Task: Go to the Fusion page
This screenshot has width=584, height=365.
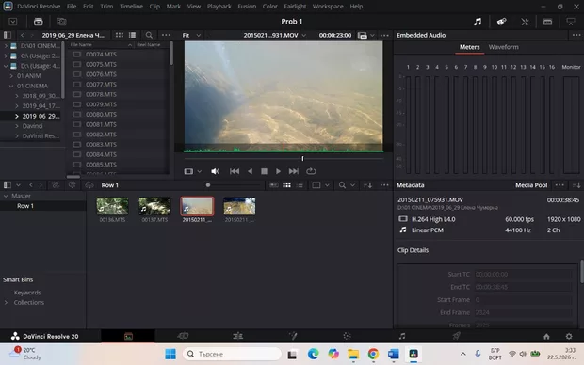Action: (293, 337)
